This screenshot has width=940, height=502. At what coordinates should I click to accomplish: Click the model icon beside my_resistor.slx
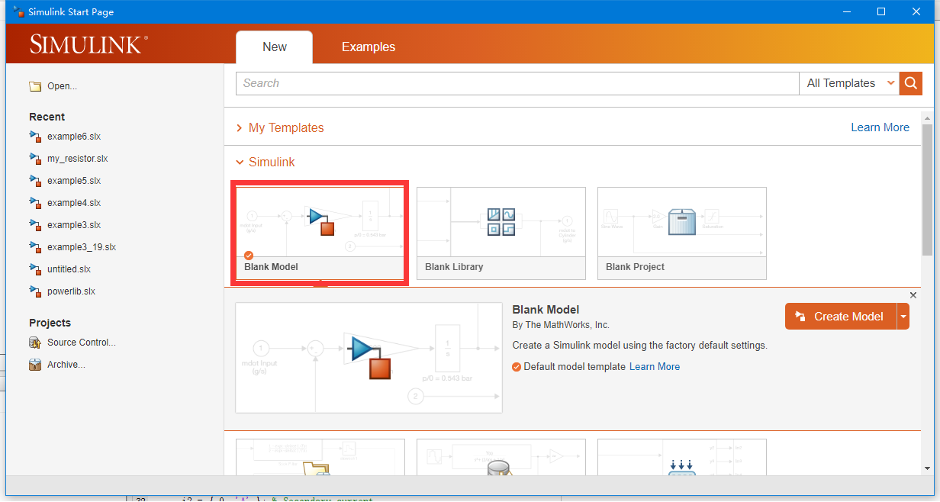(x=34, y=159)
